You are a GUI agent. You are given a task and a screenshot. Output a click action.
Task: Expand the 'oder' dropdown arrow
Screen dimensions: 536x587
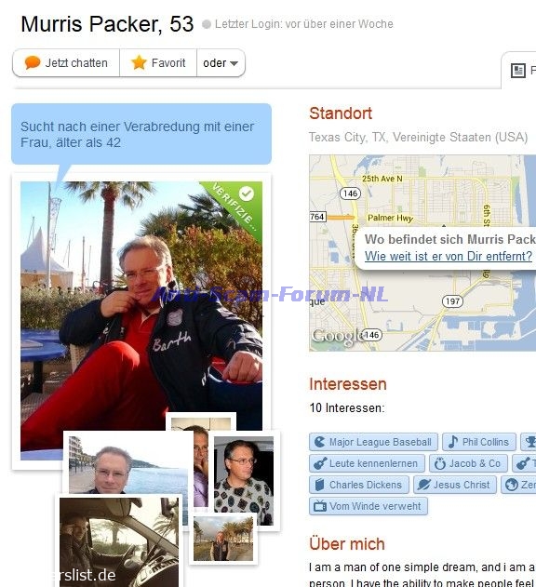coord(234,63)
